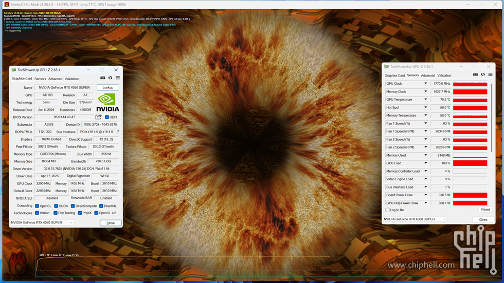The image size is (504, 283).
Task: Toggle the CUDA checkbox
Action: coord(56,206)
